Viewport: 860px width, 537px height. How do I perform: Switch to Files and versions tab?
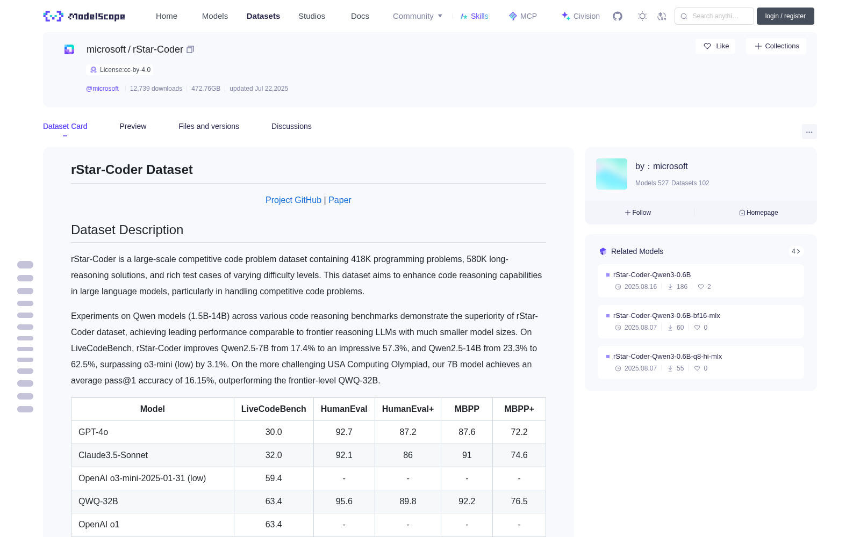click(209, 126)
